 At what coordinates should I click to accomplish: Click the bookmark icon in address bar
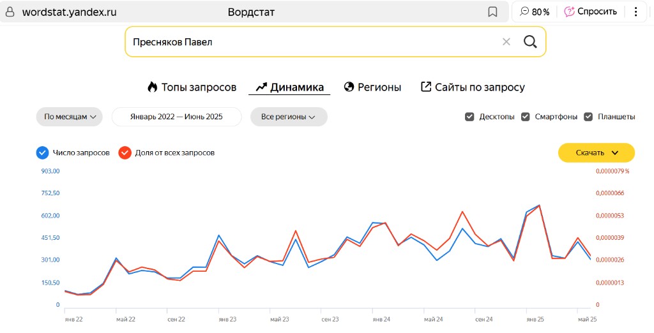492,12
